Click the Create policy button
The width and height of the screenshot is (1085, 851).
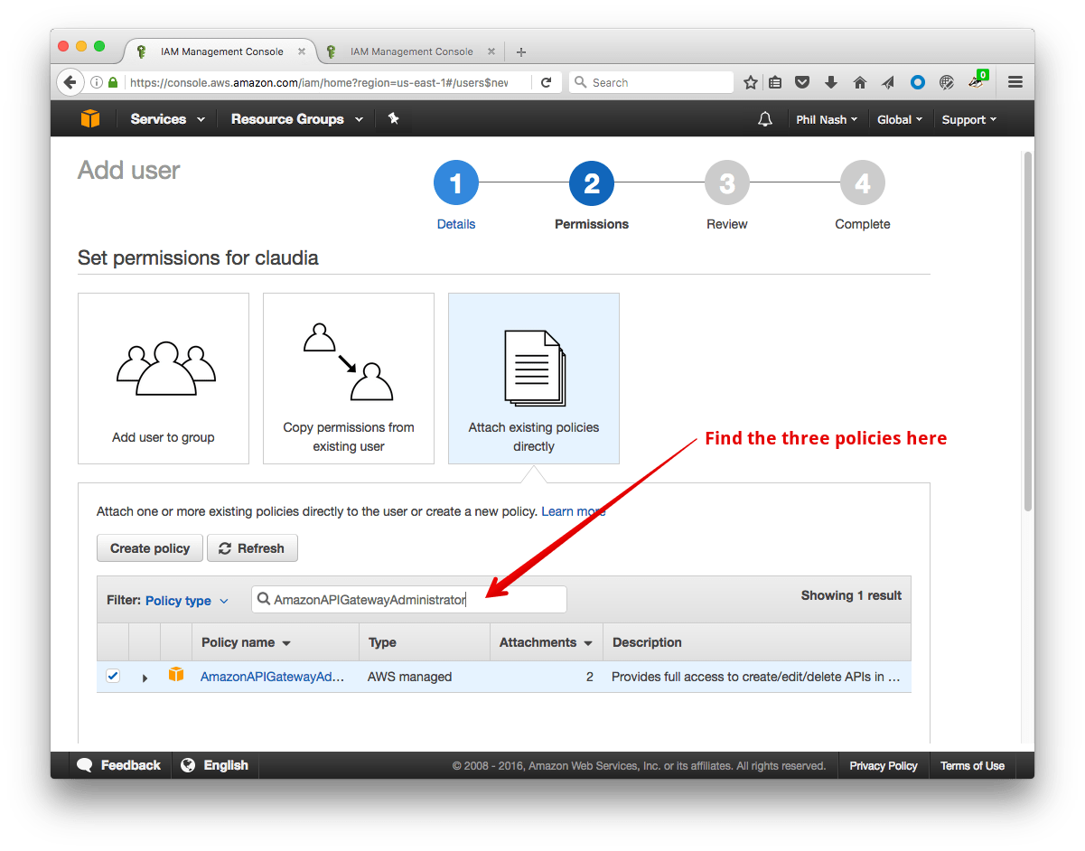point(150,548)
